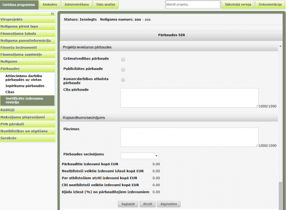Tick the Grāmatvedības pārbaude checkbox
The height and width of the screenshot is (210, 286).
[123, 60]
